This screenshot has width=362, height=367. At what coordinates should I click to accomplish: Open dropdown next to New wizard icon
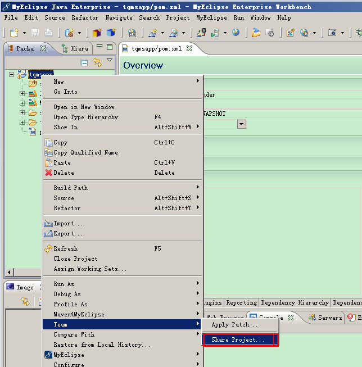point(24,33)
